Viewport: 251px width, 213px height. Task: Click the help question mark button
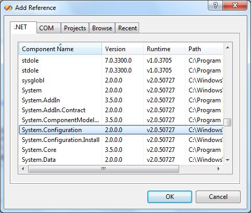point(215,5)
